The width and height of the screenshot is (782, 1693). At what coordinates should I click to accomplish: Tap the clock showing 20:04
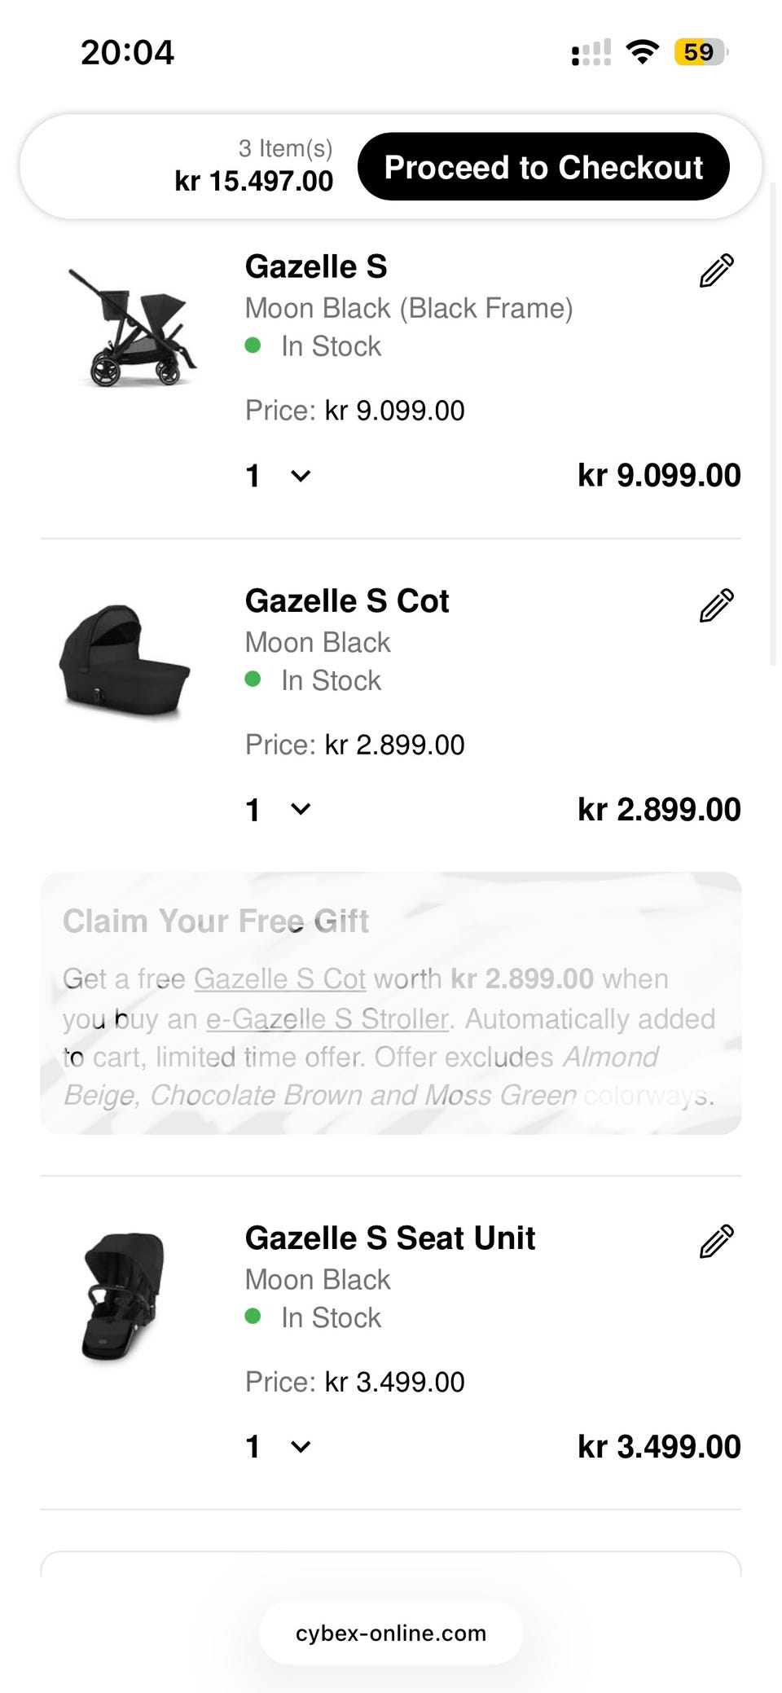(x=127, y=52)
